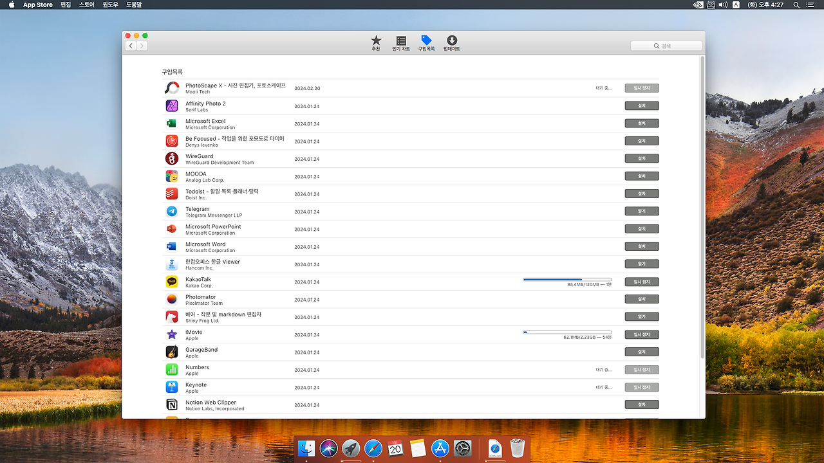Install Microsoft Word
Image resolution: width=824 pixels, height=463 pixels.
pyautogui.click(x=642, y=246)
